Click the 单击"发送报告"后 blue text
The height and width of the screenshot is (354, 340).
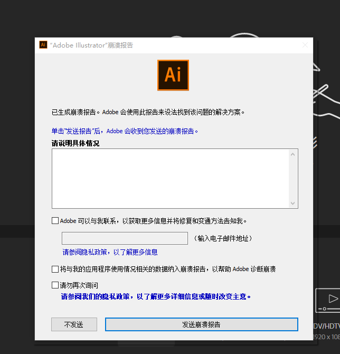coord(125,131)
